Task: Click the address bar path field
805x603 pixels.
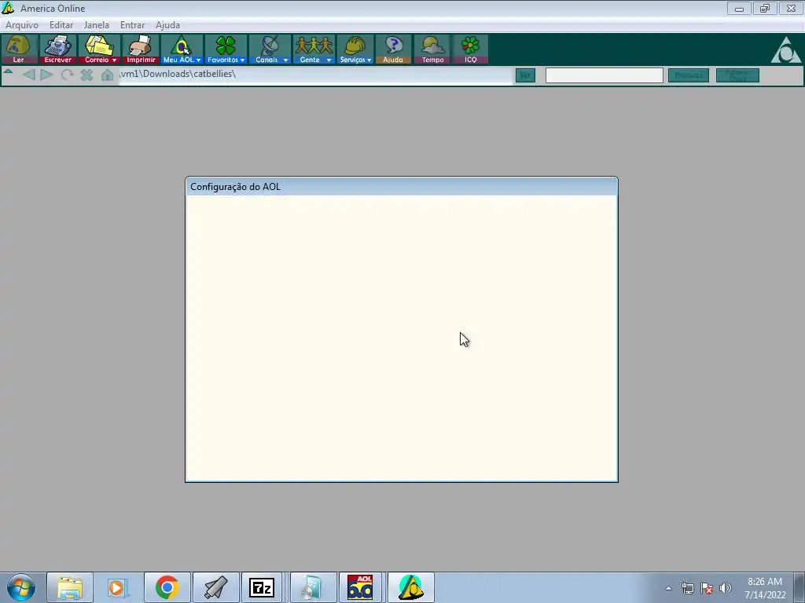Action: pos(315,75)
